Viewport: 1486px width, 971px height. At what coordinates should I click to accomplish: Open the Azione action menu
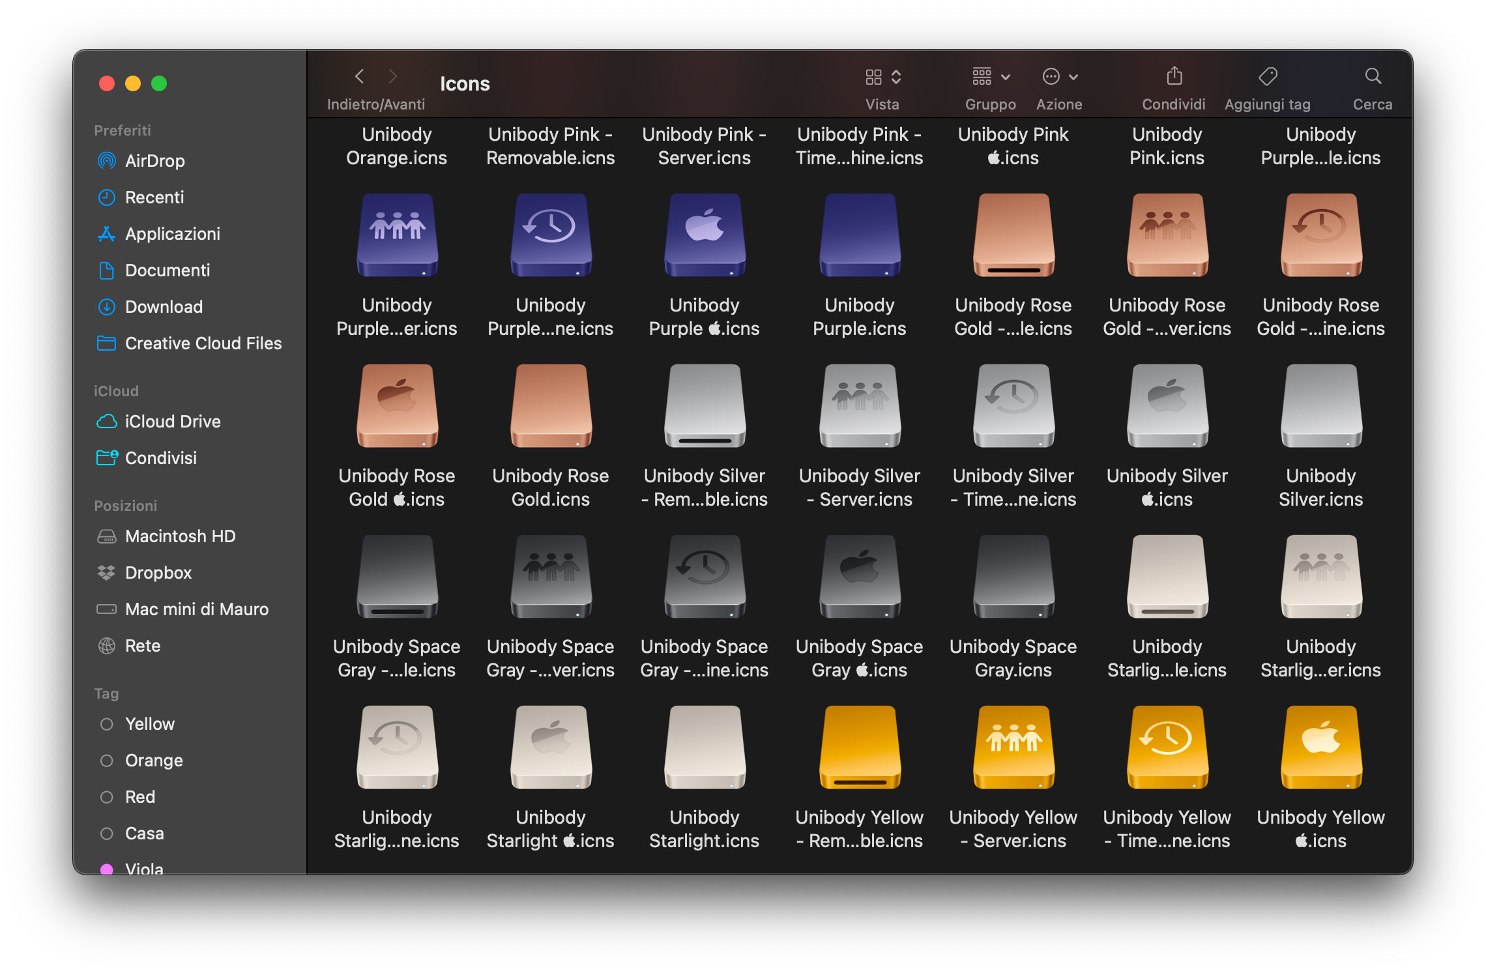tap(1059, 77)
